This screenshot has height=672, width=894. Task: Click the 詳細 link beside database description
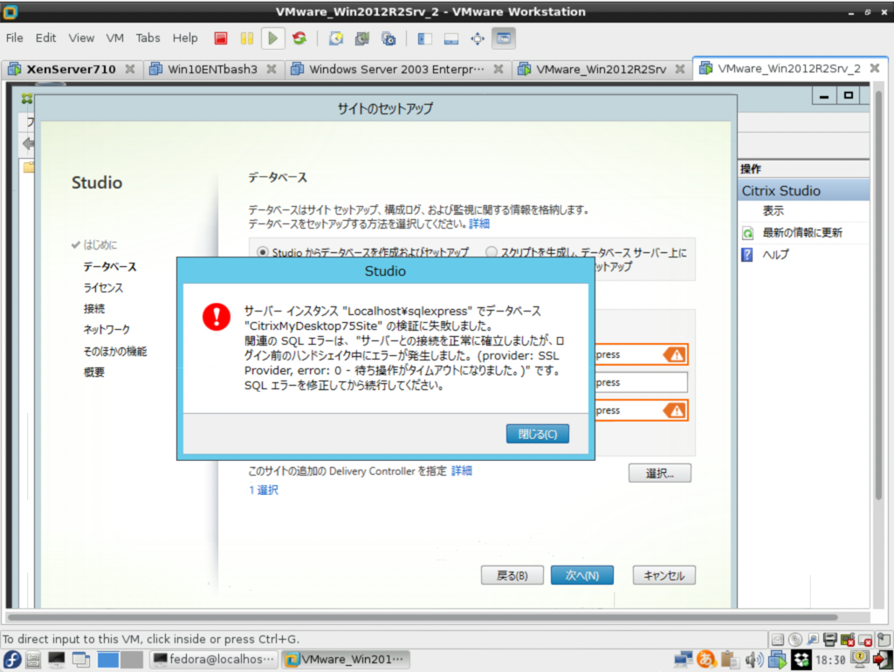479,224
